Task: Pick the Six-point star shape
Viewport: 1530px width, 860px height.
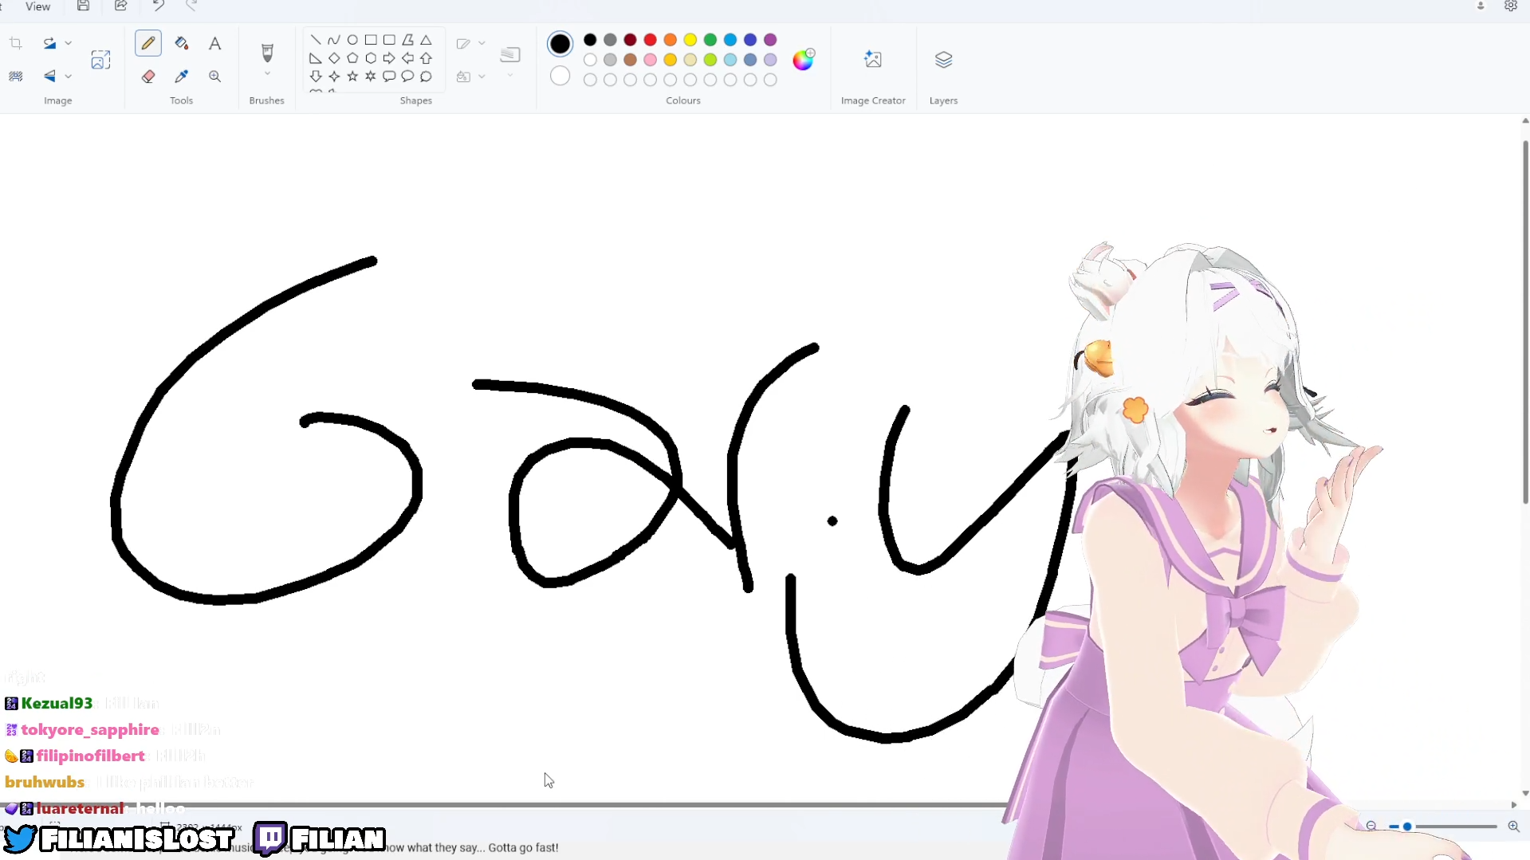Action: [x=371, y=77]
